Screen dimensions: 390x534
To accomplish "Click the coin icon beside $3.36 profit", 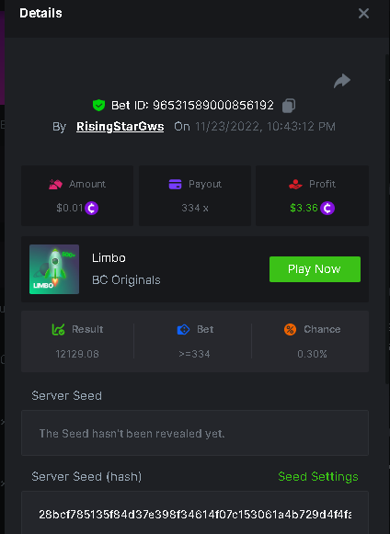I will pos(327,208).
